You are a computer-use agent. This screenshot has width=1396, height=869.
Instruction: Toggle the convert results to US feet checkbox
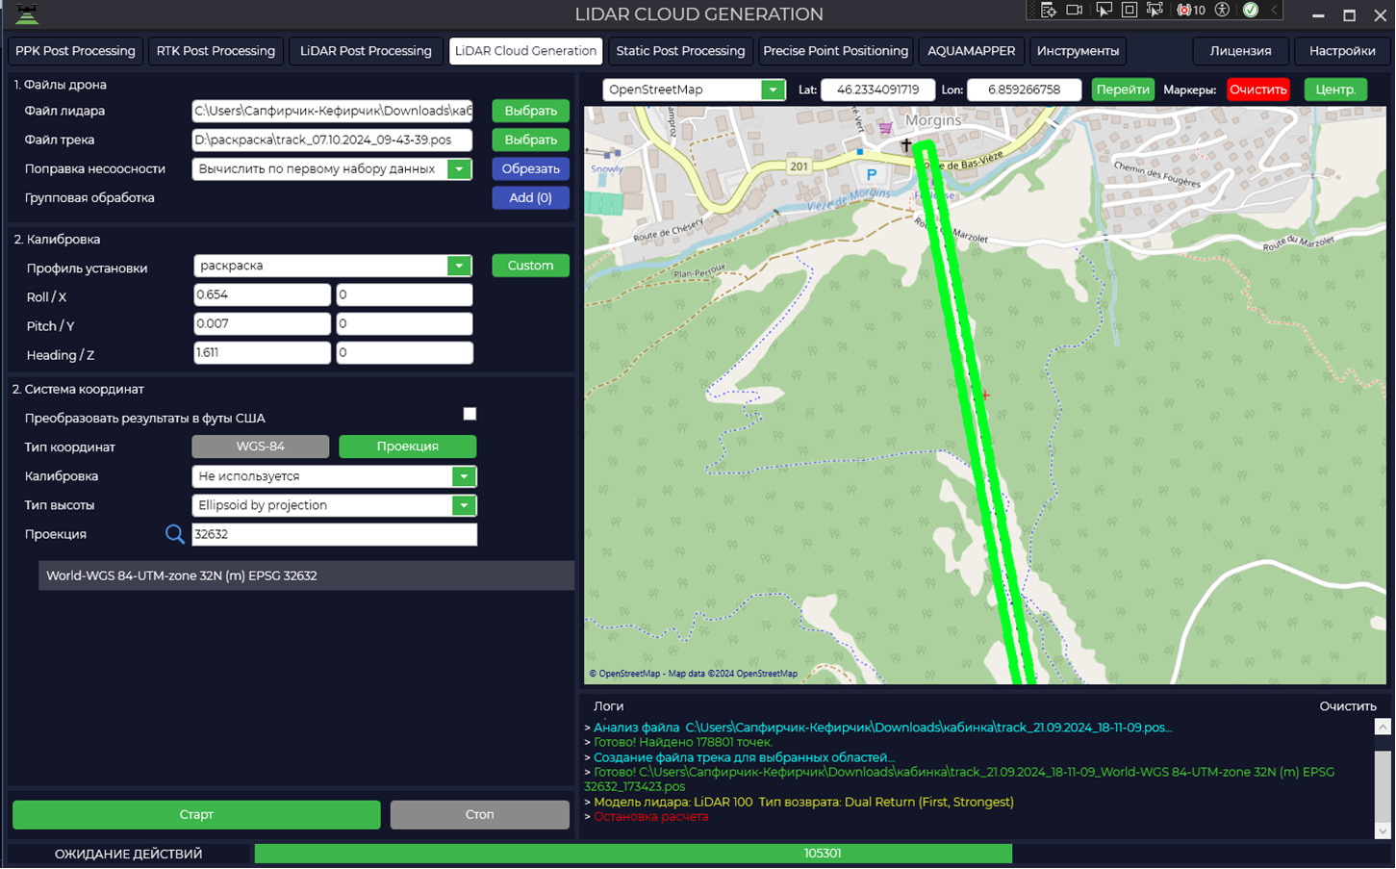(x=470, y=414)
